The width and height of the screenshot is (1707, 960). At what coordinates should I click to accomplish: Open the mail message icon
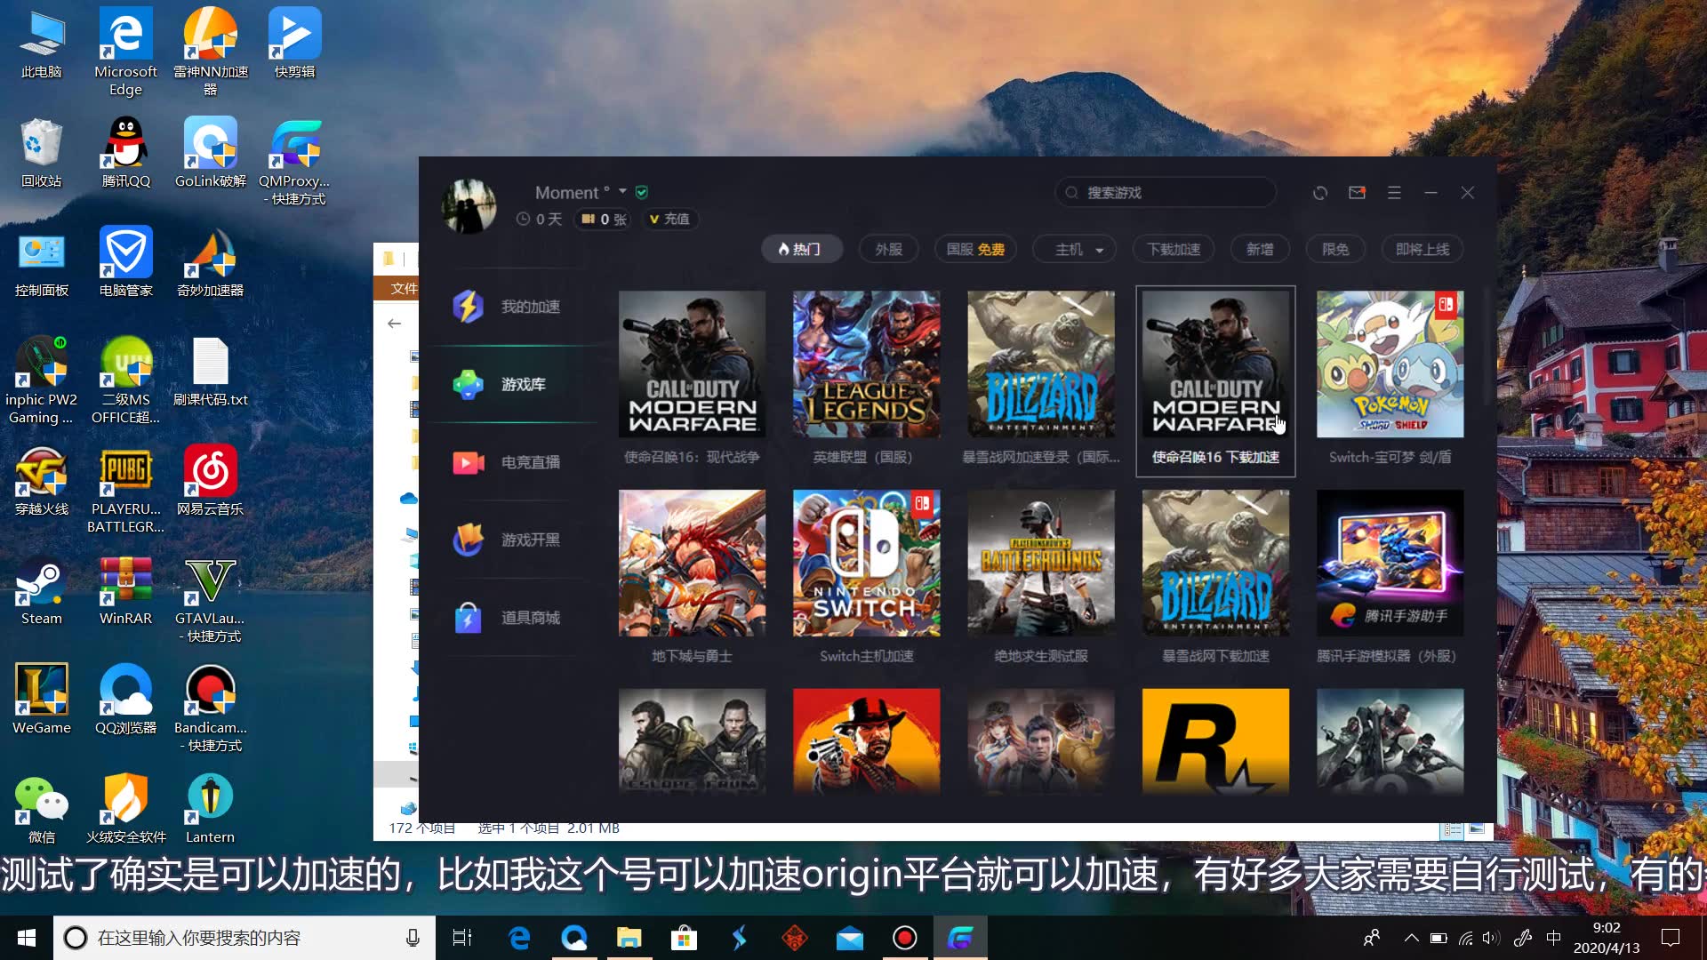(1357, 193)
